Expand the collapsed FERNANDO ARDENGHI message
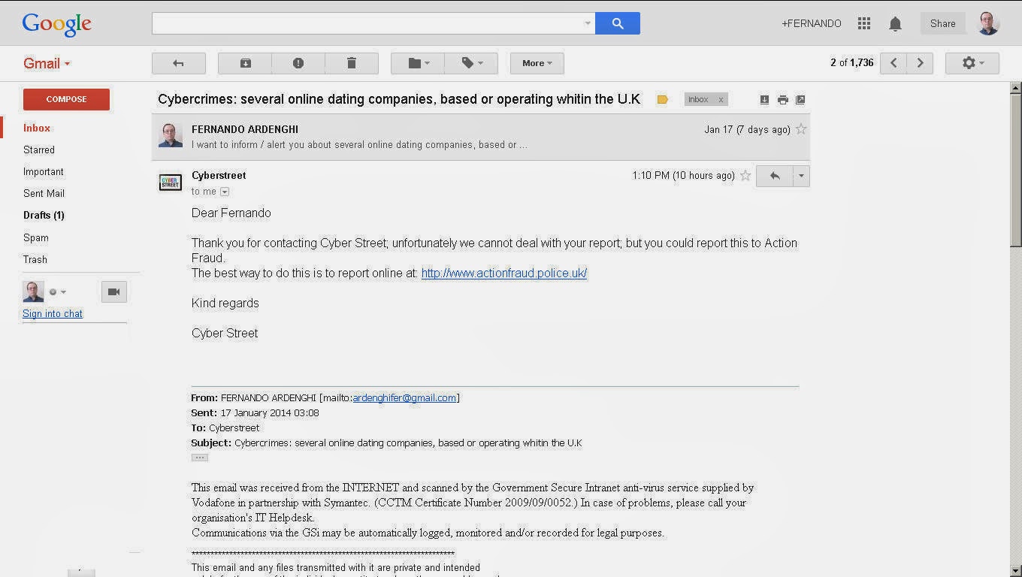Image resolution: width=1022 pixels, height=577 pixels. [481, 136]
